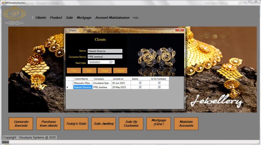Click the menu strip grip handle

[33, 18]
